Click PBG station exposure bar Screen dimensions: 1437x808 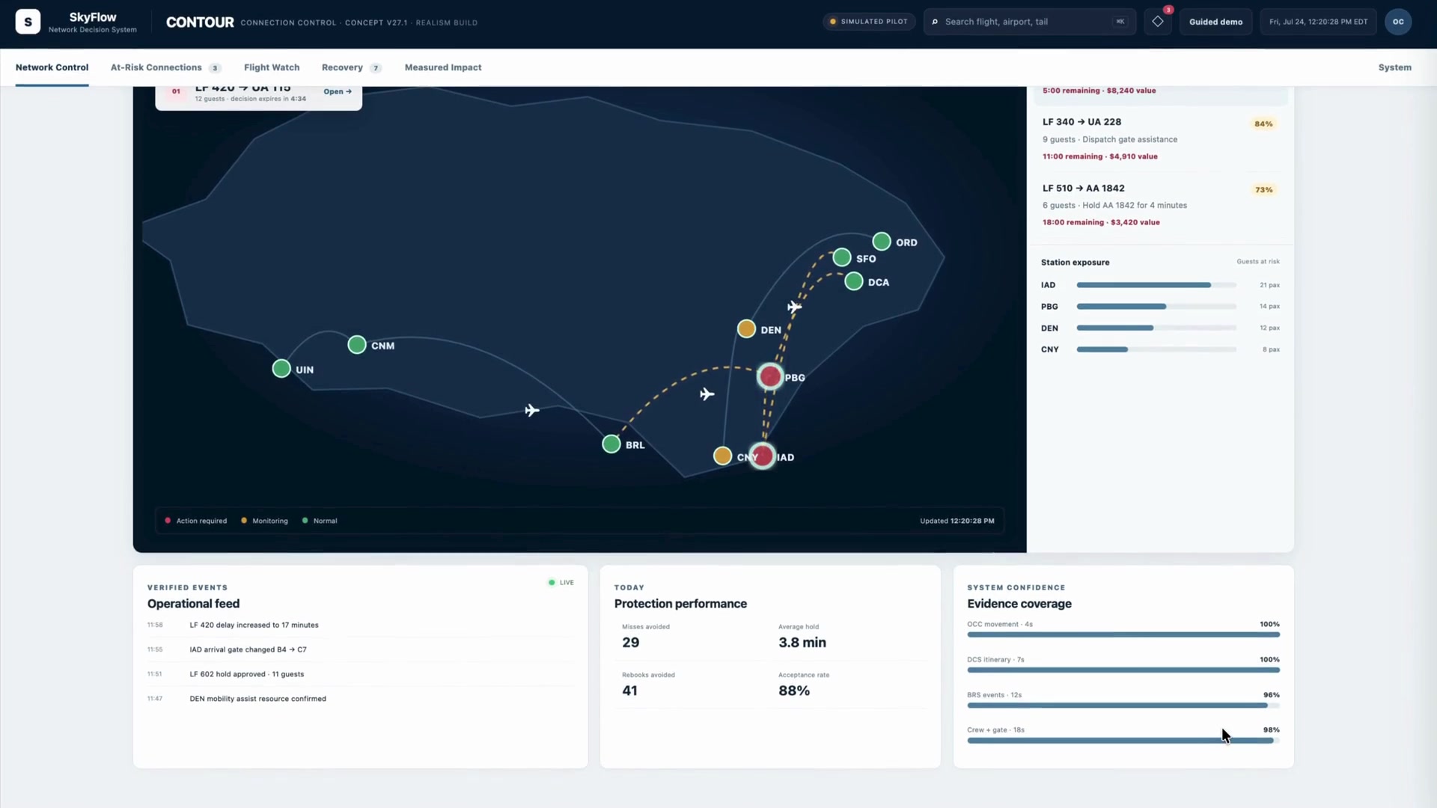1156,306
